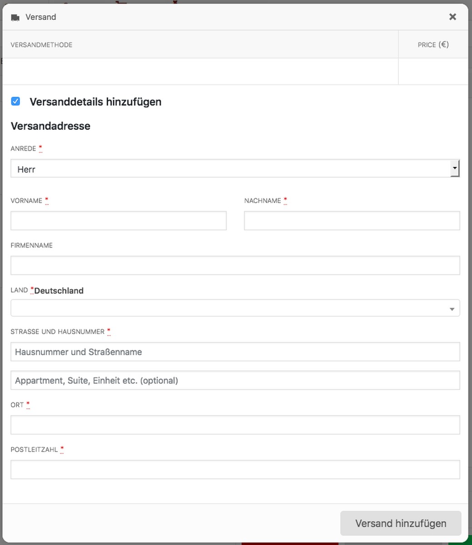Click the Versanddetails hinzufügen label text
This screenshot has width=472, height=545.
coord(95,102)
